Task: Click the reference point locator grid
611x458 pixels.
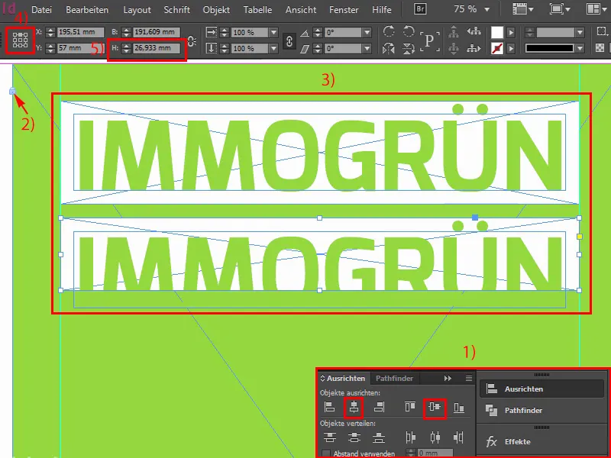Action: tap(21, 40)
